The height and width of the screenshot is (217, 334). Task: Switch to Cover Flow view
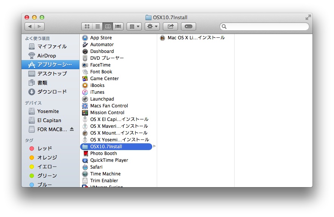pyautogui.click(x=118, y=26)
